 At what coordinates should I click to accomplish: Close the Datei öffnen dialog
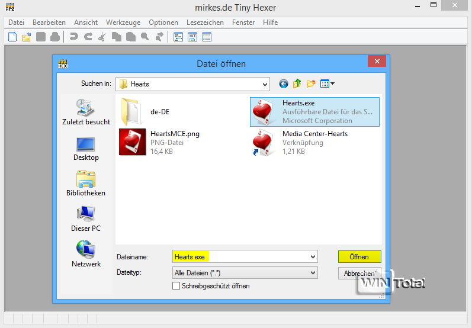point(377,62)
